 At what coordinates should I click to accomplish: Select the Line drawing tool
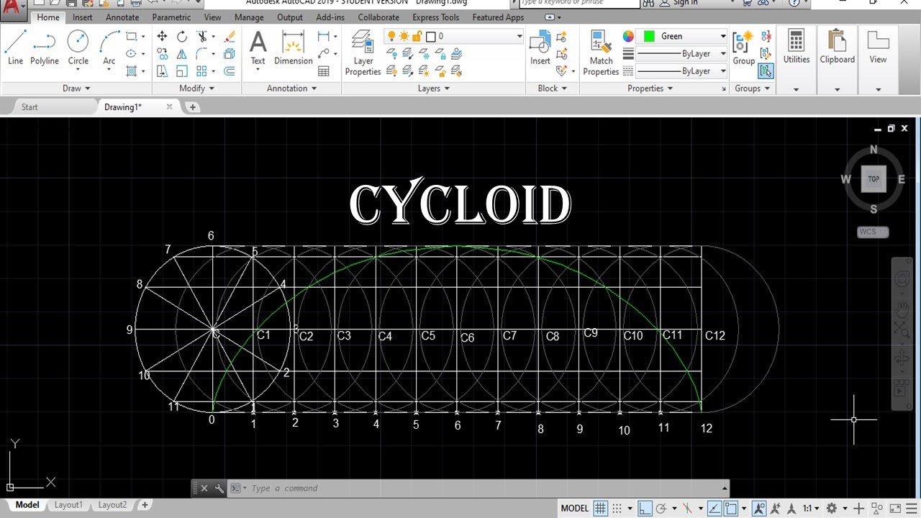click(15, 48)
